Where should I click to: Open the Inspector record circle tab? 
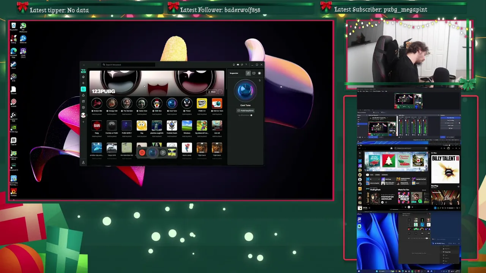click(x=260, y=73)
